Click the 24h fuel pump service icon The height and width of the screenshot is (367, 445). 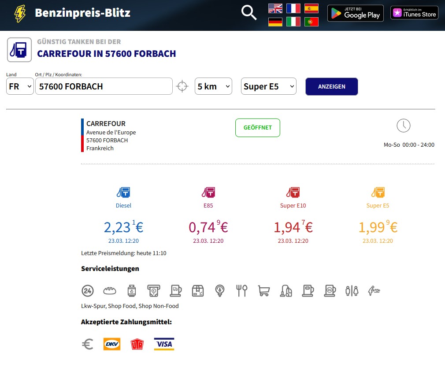[x=330, y=291]
